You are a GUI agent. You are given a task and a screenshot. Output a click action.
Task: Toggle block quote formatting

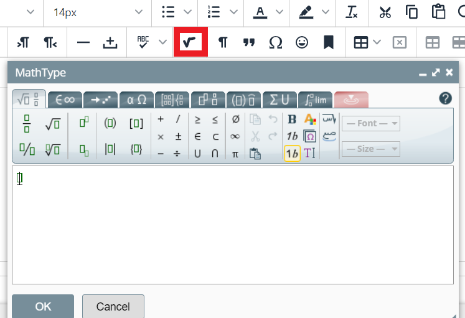coord(248,42)
